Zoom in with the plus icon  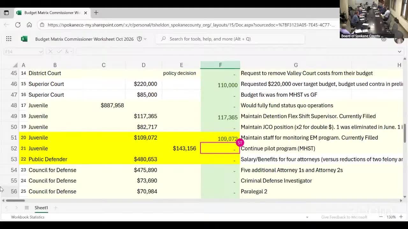[x=401, y=217]
